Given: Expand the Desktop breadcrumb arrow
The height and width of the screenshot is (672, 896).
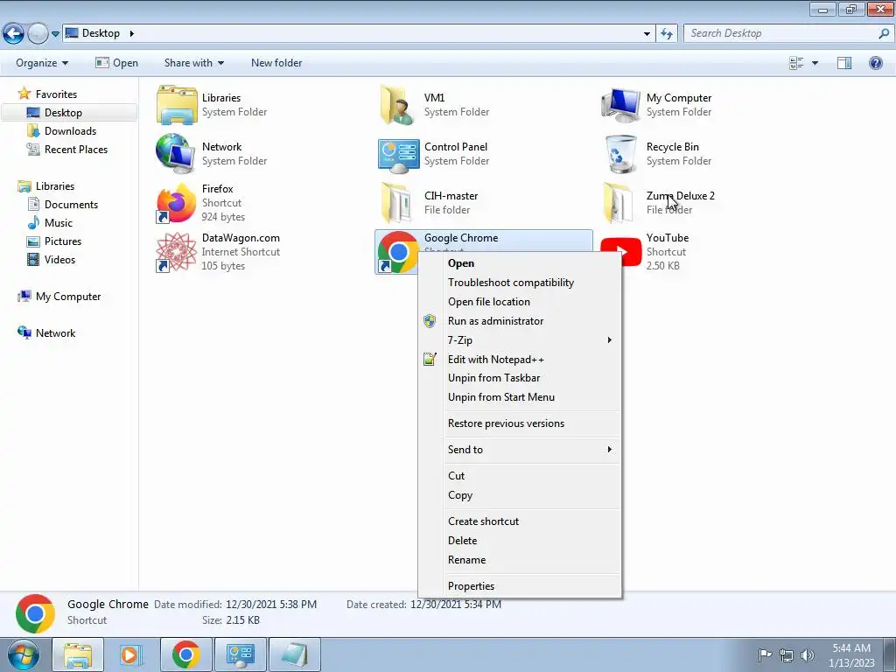Looking at the screenshot, I should [x=132, y=34].
